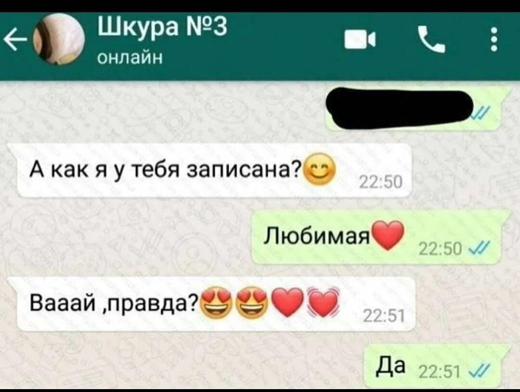Screen dimensions: 520x392
Task: Tap the 22:50 timestamp on received message
Action: (x=381, y=182)
